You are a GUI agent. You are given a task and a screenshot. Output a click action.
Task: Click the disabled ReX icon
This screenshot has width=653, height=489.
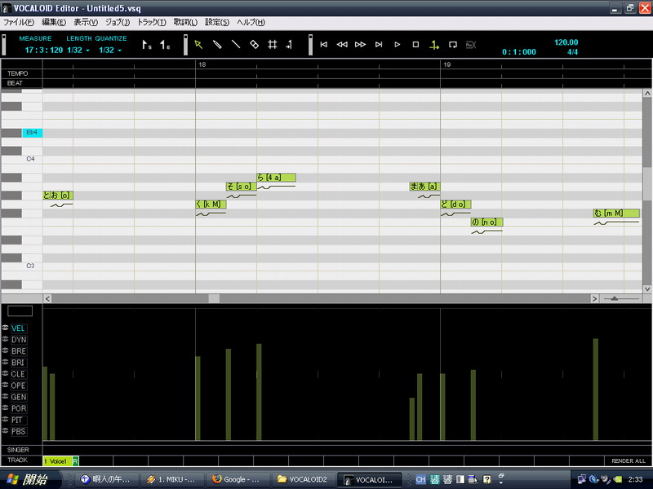[471, 45]
